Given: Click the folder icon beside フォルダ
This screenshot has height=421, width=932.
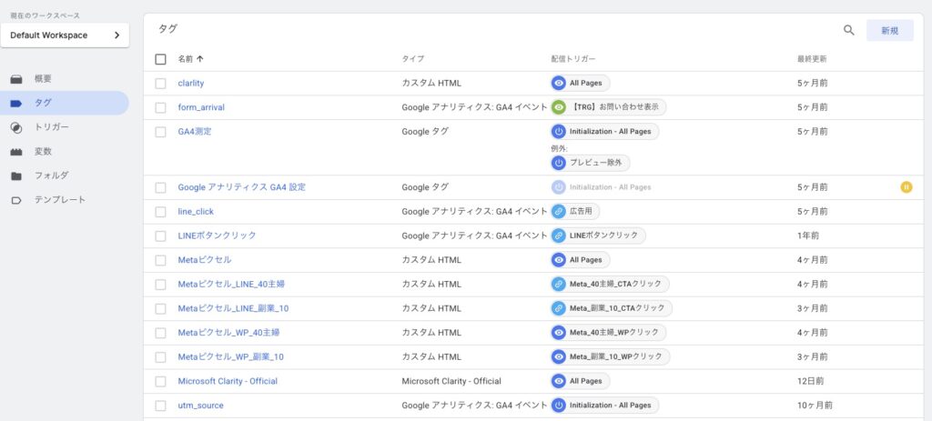Looking at the screenshot, I should pos(16,175).
